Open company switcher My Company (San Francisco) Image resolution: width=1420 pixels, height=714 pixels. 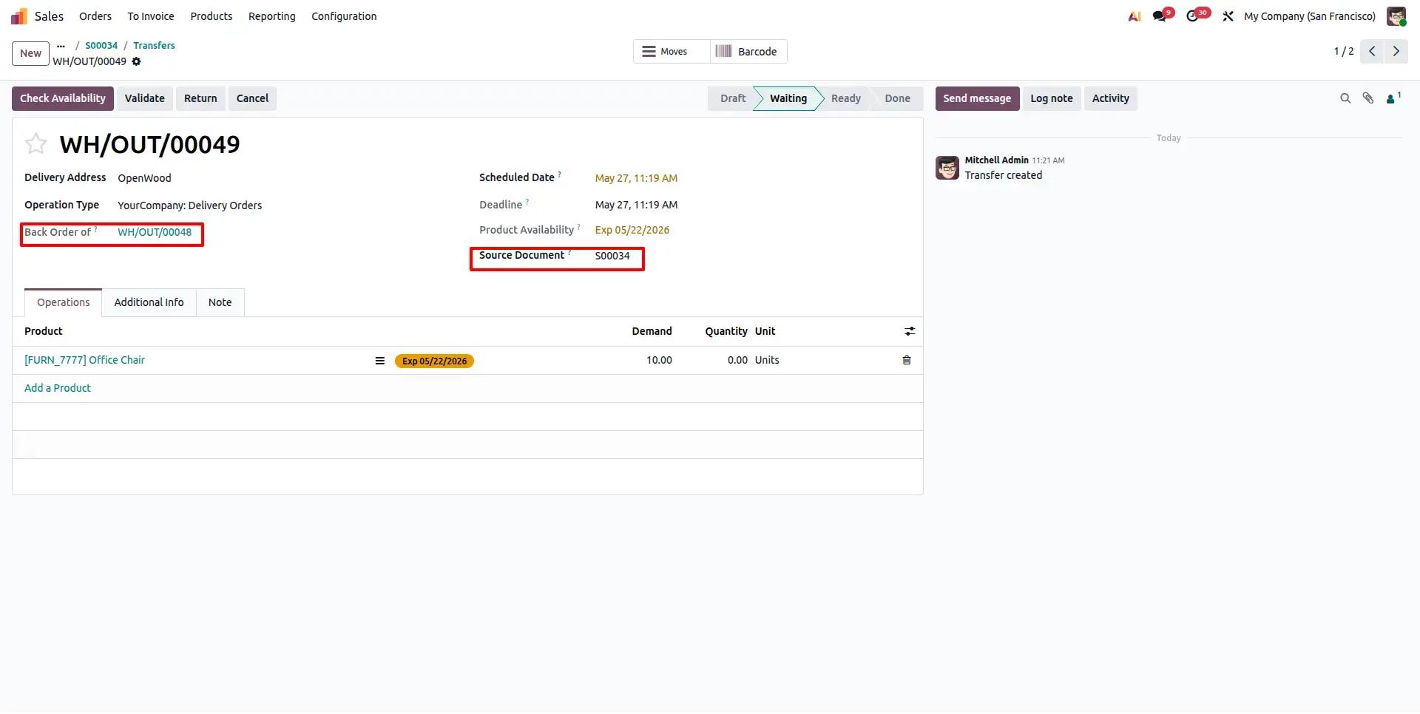point(1310,16)
